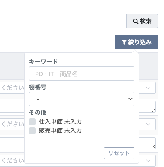Click the funnel filter icon

(124, 42)
